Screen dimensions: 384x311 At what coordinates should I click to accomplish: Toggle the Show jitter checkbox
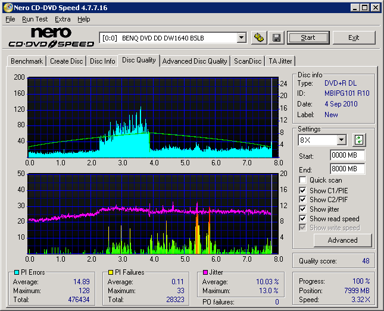point(303,209)
